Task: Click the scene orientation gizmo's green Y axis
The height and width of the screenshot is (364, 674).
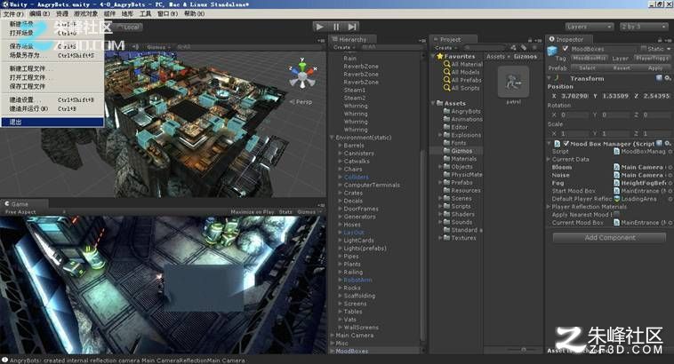Action: coord(302,65)
